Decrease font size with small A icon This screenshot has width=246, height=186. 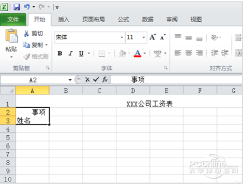click(x=163, y=37)
